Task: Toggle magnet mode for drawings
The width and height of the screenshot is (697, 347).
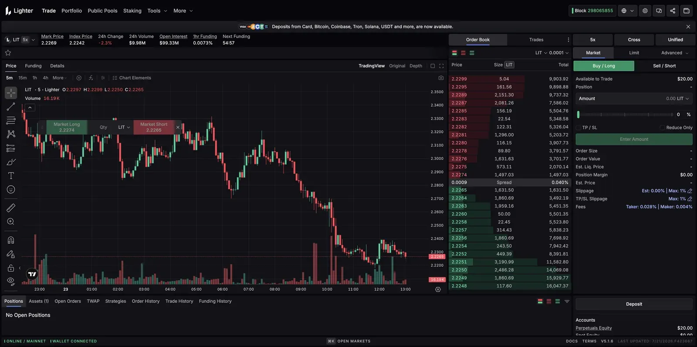Action: coord(11,240)
